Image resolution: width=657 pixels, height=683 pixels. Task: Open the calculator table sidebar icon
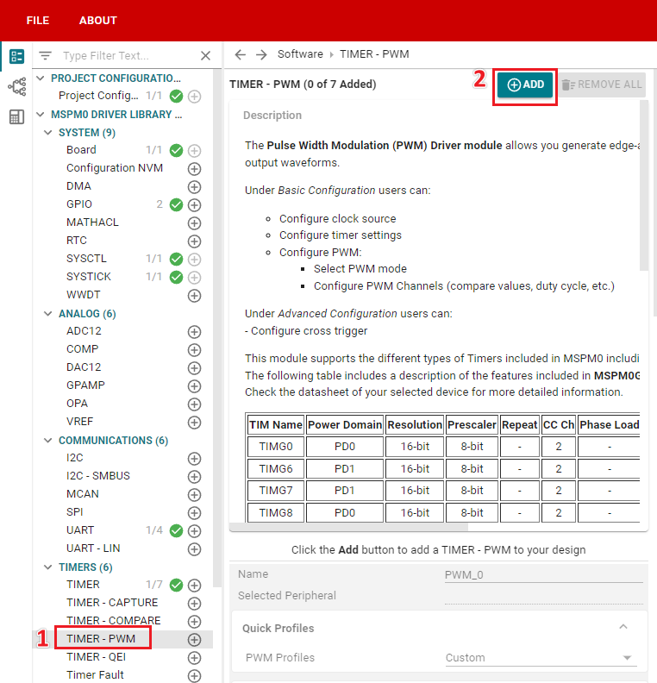pyautogui.click(x=16, y=116)
